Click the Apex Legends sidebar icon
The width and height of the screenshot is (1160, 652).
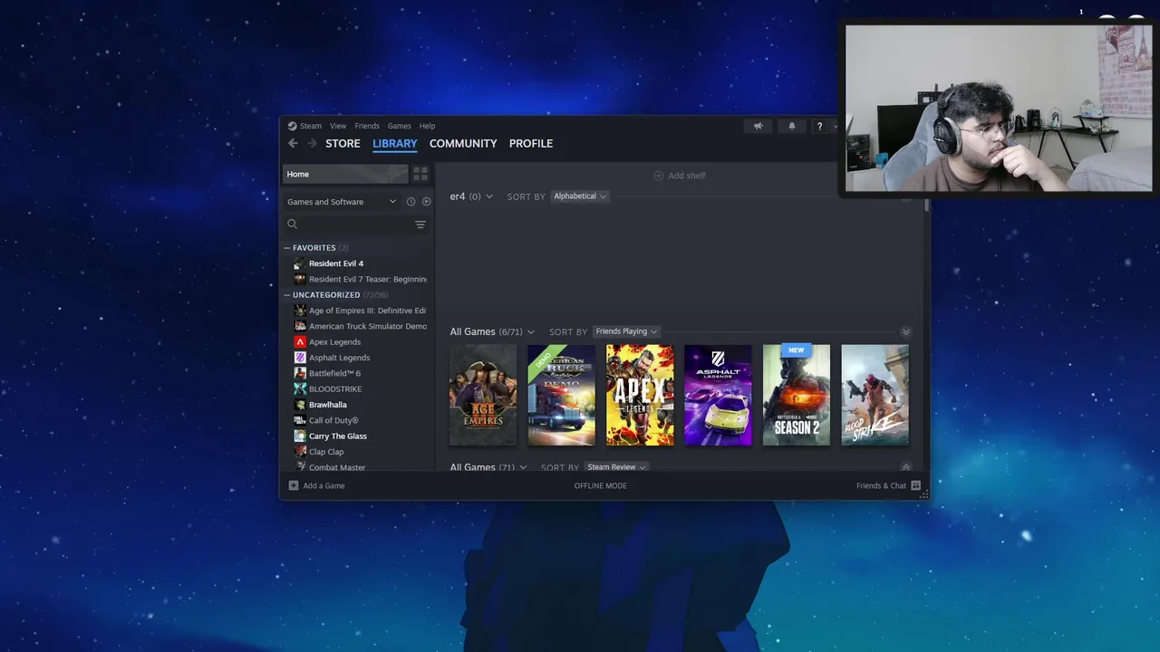(300, 342)
